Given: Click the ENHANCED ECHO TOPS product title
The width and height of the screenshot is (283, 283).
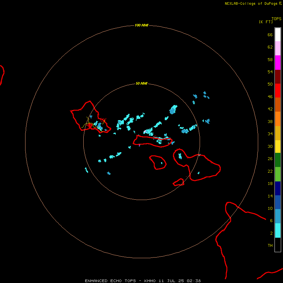Looking at the screenshot, I should (110, 281).
